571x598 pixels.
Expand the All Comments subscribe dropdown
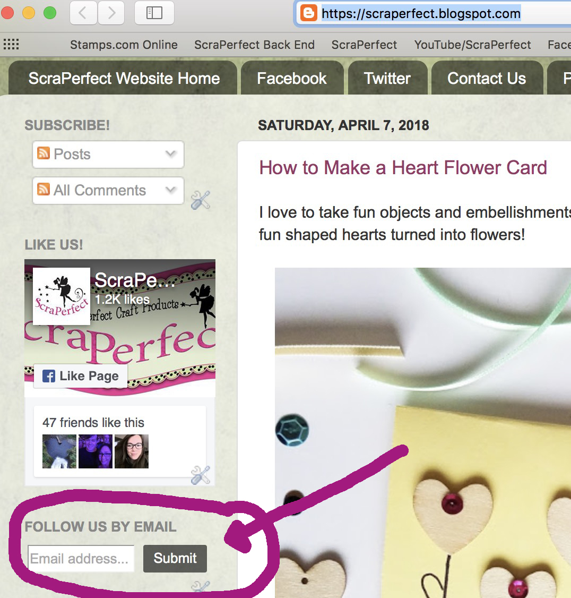(108, 190)
